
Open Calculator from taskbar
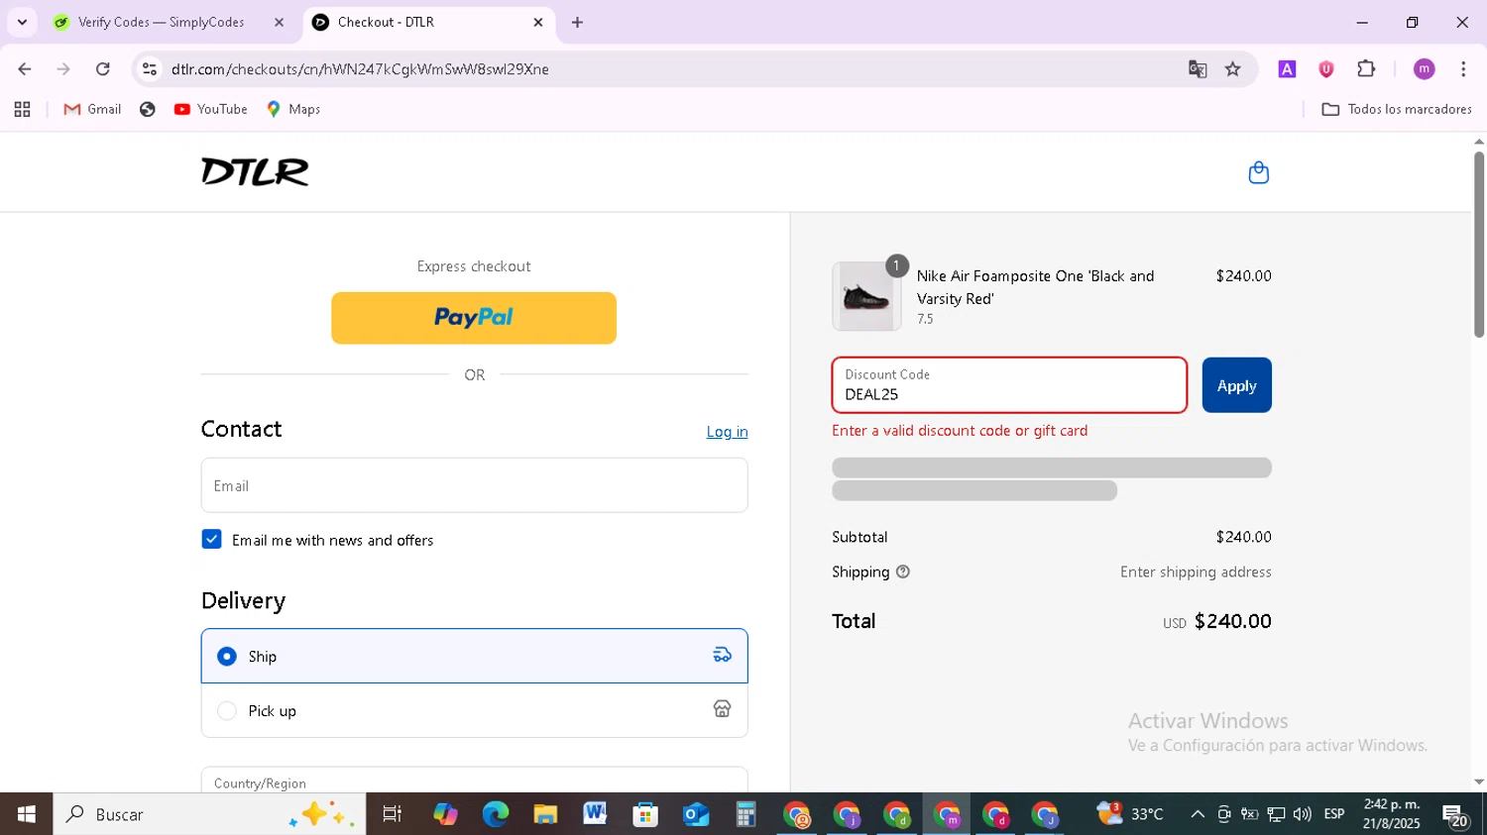[745, 814]
